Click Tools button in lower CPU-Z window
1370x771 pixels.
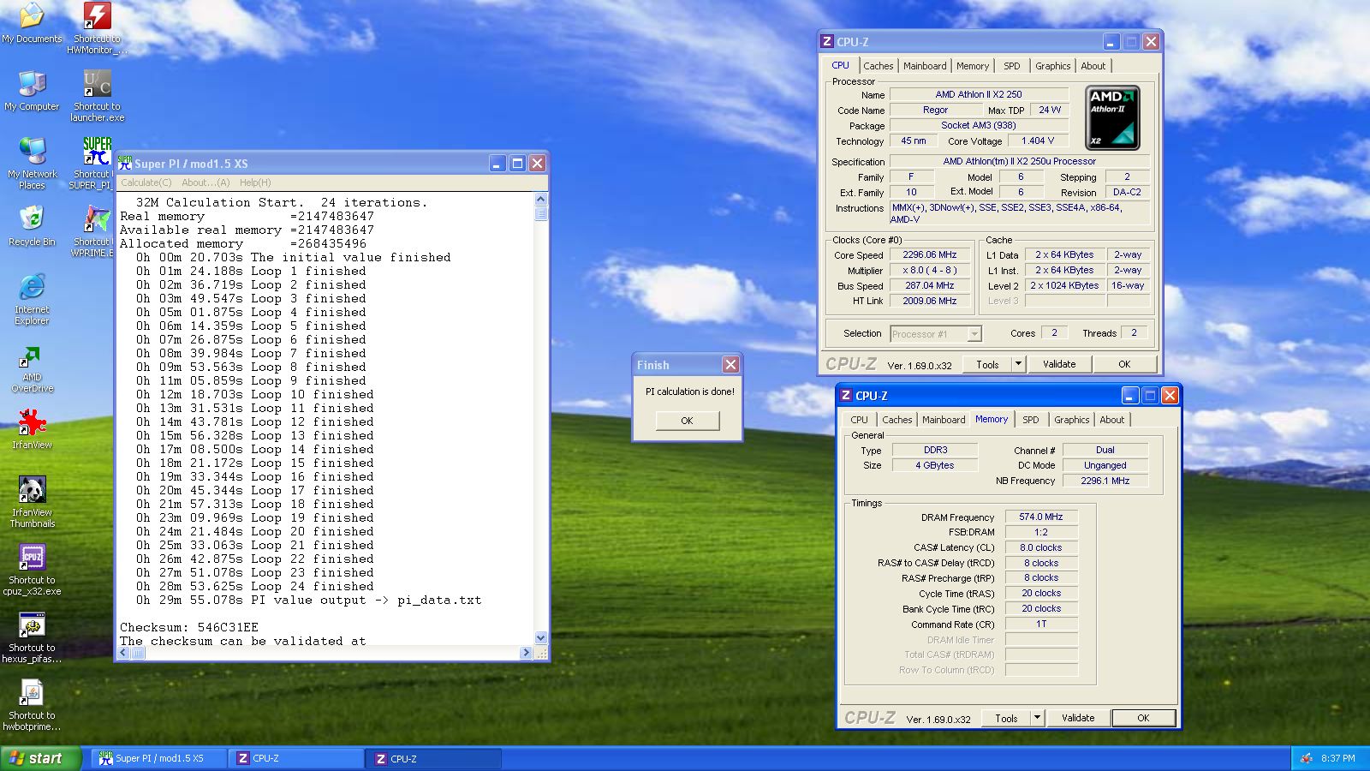coord(1006,718)
